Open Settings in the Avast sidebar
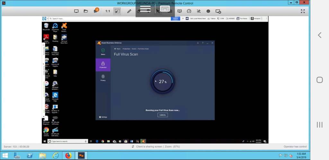 pyautogui.click(x=103, y=117)
